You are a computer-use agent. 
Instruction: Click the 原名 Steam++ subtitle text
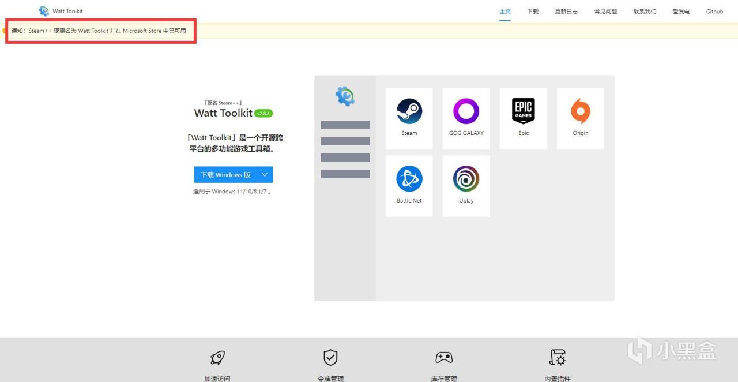(x=223, y=103)
